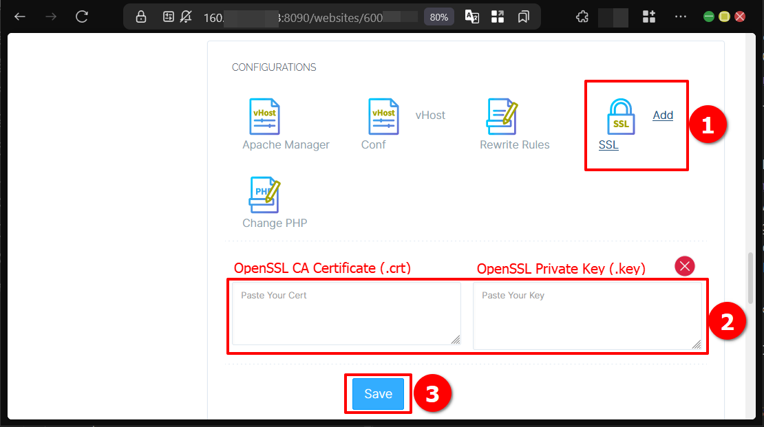764x427 pixels.
Task: Click the yellow maximize window button
Action: point(725,17)
